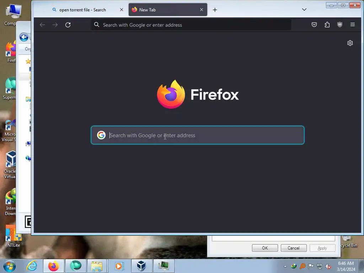Viewport: 364px width, 273px height.
Task: Open the Oracle VirtualBox desktop shortcut
Action: coord(10,165)
